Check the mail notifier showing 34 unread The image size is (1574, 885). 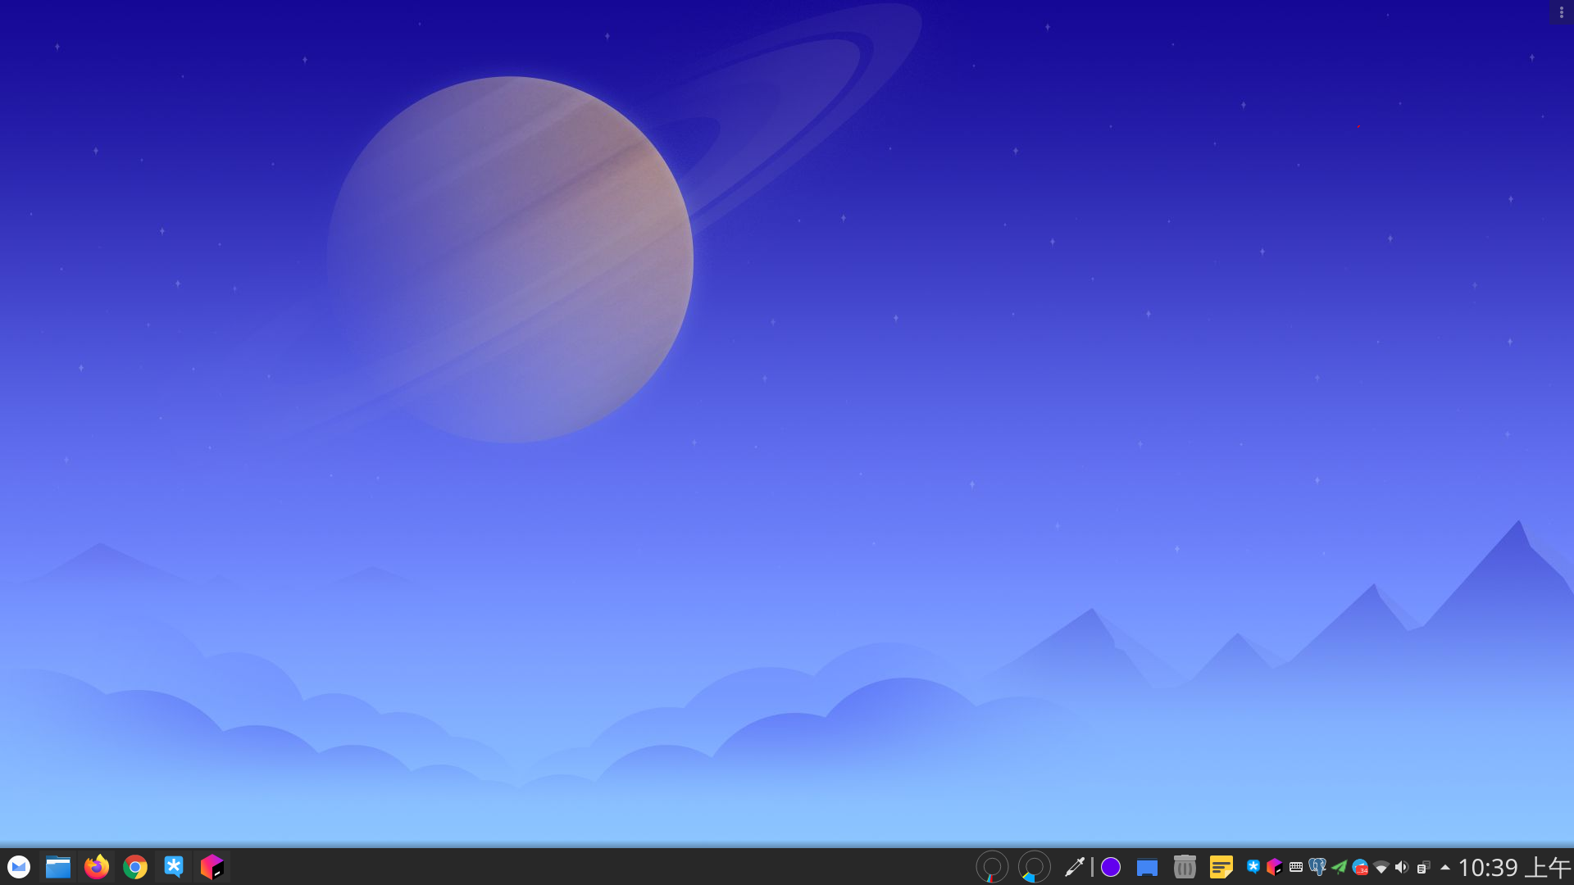1361,867
